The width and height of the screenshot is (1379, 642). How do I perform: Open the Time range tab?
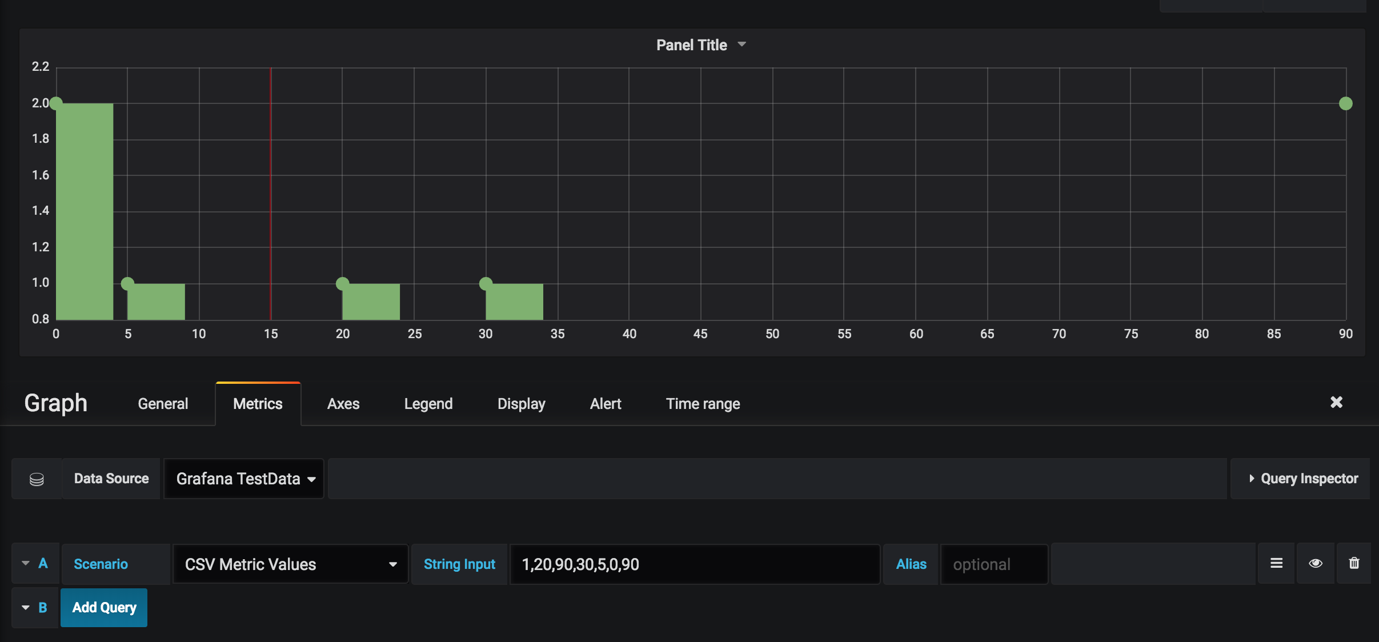coord(703,404)
